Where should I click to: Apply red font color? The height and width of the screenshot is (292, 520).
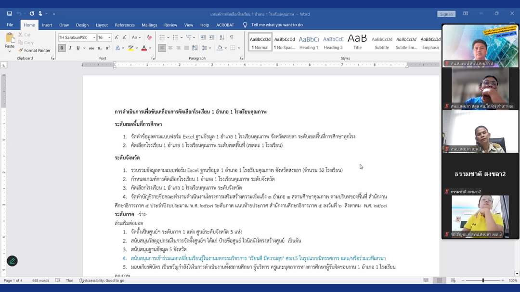[x=144, y=48]
